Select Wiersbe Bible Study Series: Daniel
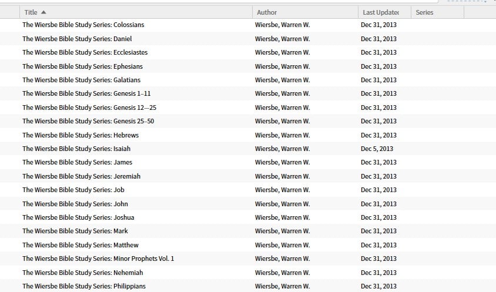The image size is (496, 292). tap(77, 39)
